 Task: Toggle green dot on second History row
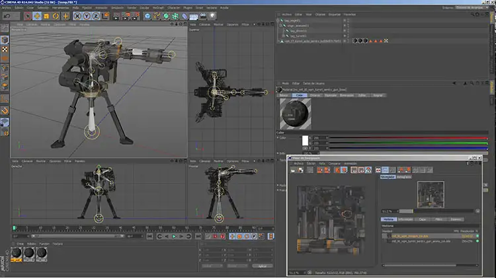coord(477,241)
